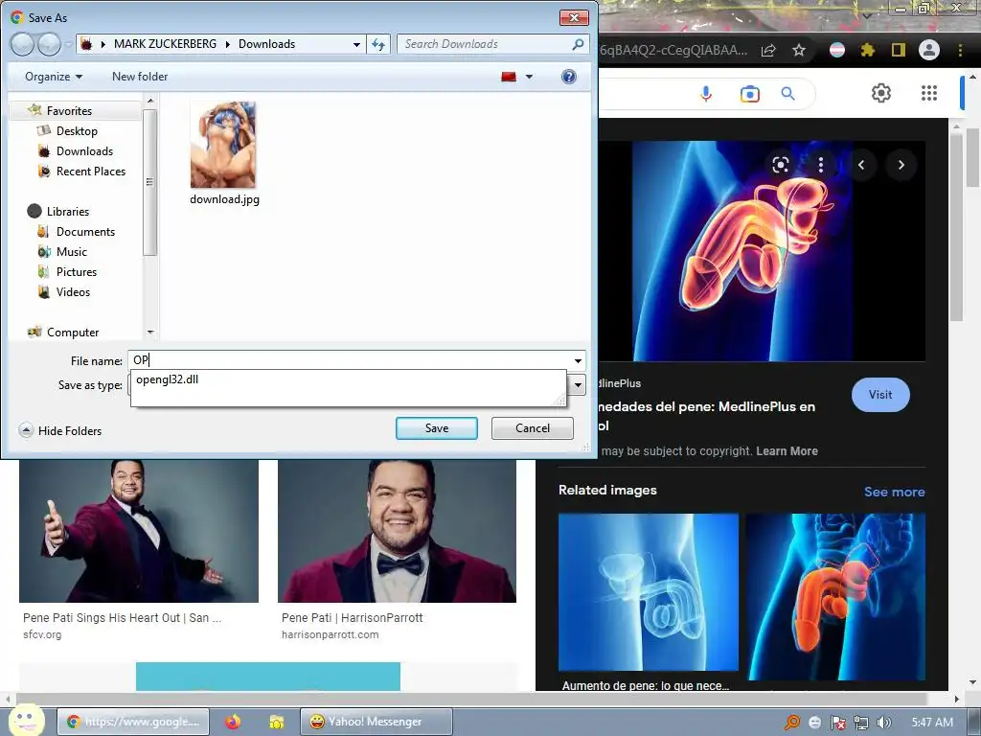The width and height of the screenshot is (981, 736).
Task: Refresh the Downloads folder listing
Action: click(378, 44)
